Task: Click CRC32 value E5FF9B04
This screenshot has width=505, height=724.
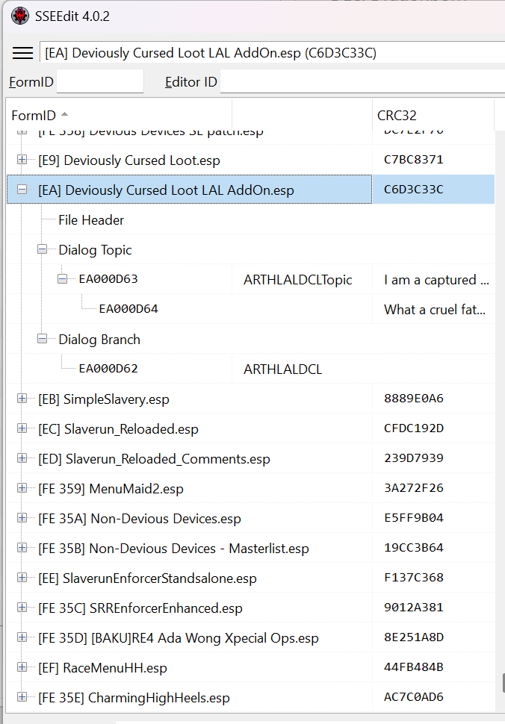Action: pyautogui.click(x=414, y=517)
